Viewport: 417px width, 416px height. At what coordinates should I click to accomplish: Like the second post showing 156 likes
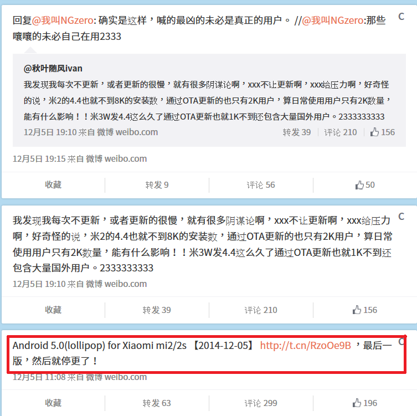(365, 310)
